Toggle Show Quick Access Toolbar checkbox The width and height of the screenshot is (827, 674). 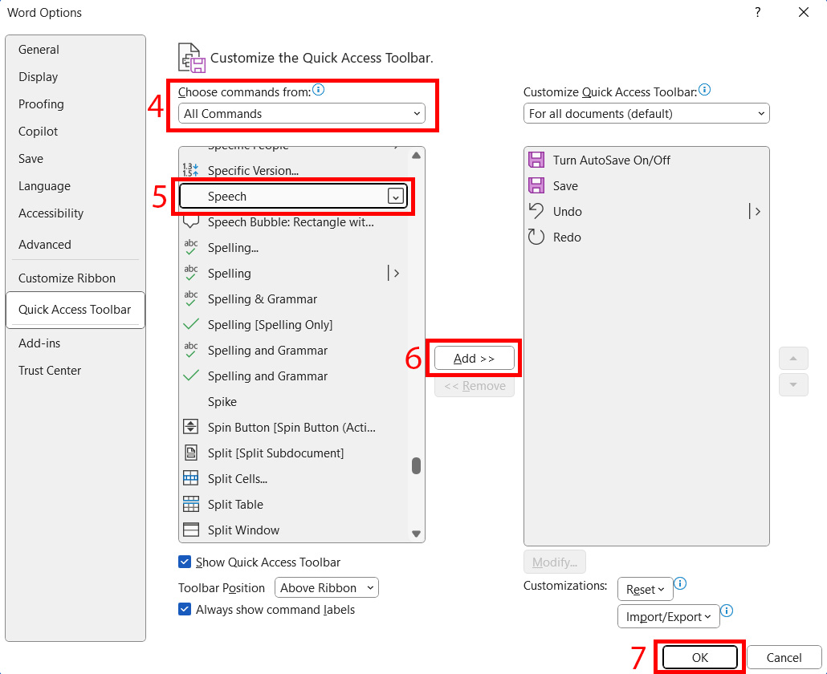tap(185, 562)
